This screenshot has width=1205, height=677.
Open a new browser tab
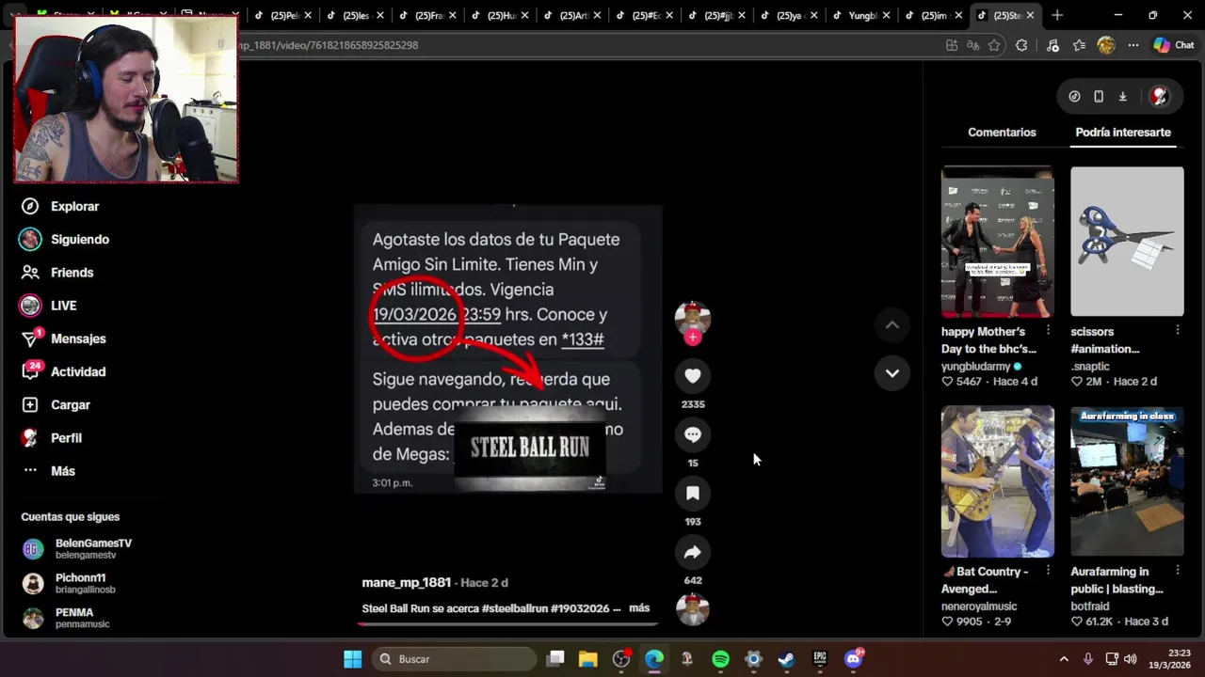1057,15
